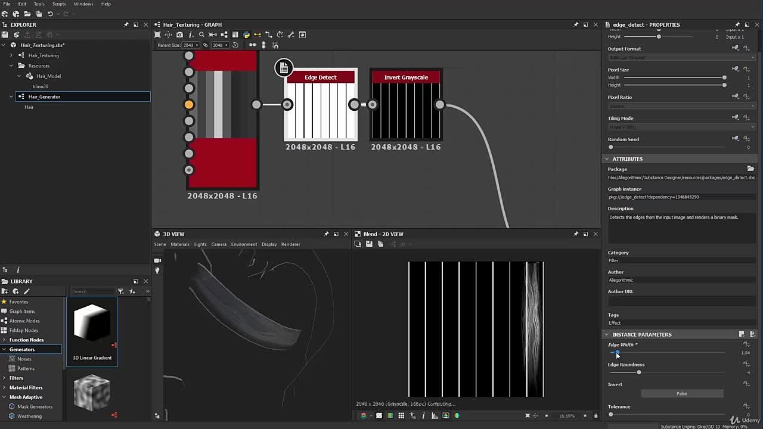
Task: Click the histogram icon in 2D view
Action: tap(435, 415)
